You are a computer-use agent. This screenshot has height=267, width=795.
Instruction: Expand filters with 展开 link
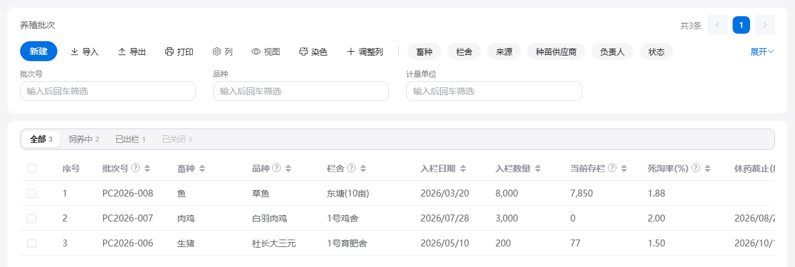[762, 52]
